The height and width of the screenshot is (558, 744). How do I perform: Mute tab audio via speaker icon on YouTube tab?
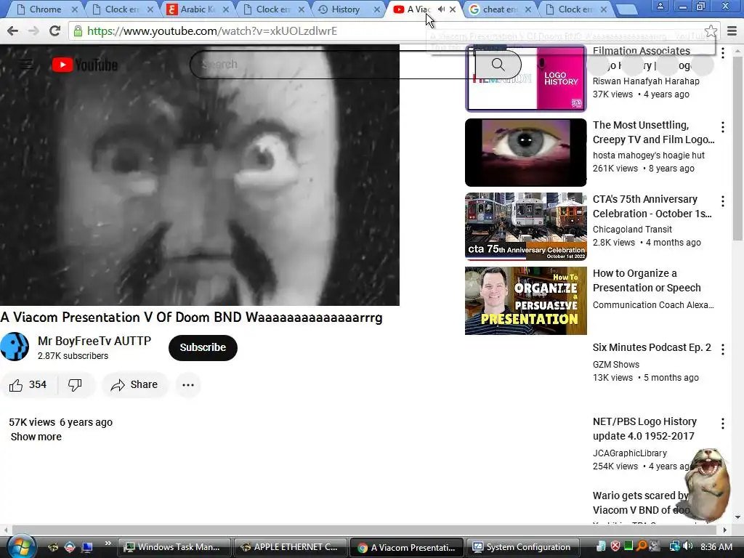click(x=441, y=9)
